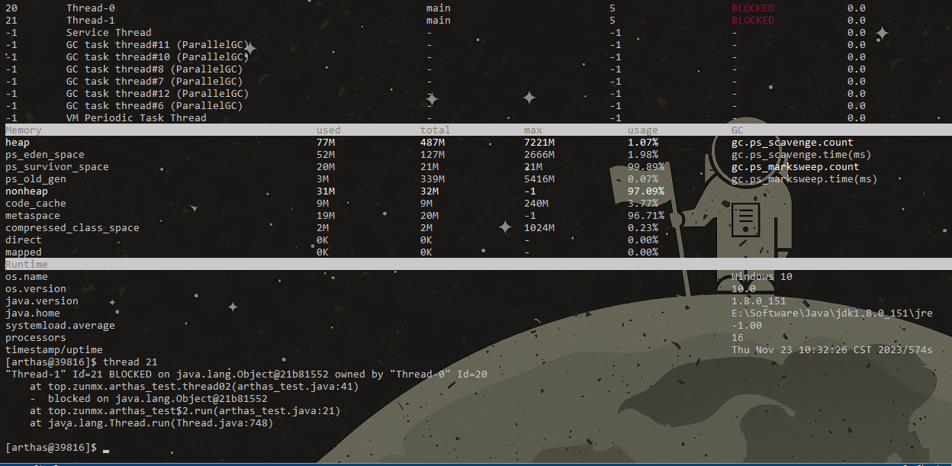
Task: Click the processors property label
Action: click(x=36, y=338)
